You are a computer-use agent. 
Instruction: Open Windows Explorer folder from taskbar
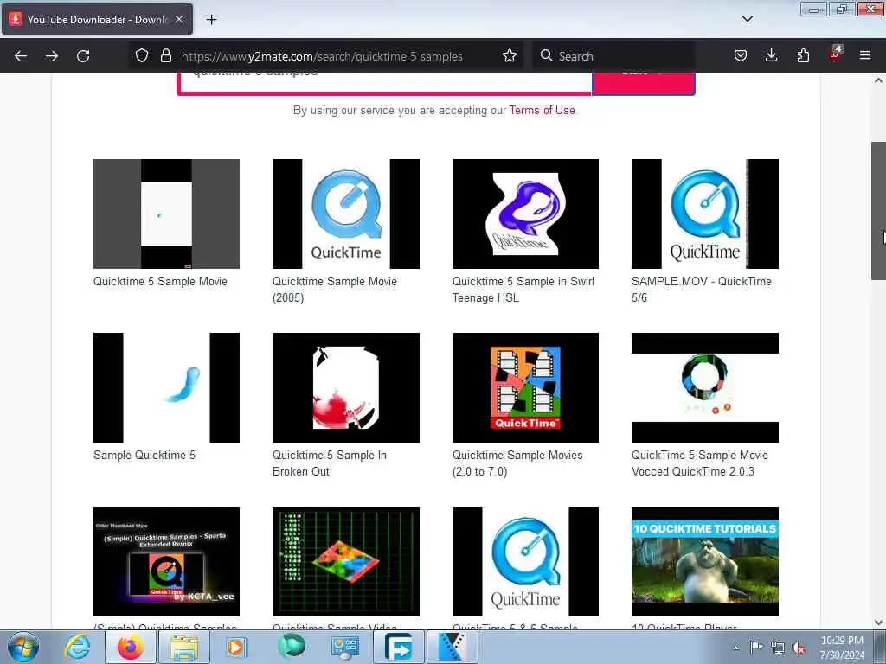pos(184,647)
